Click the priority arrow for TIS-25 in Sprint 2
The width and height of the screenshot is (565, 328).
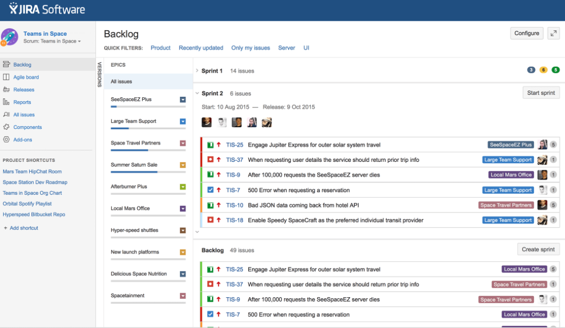(219, 145)
